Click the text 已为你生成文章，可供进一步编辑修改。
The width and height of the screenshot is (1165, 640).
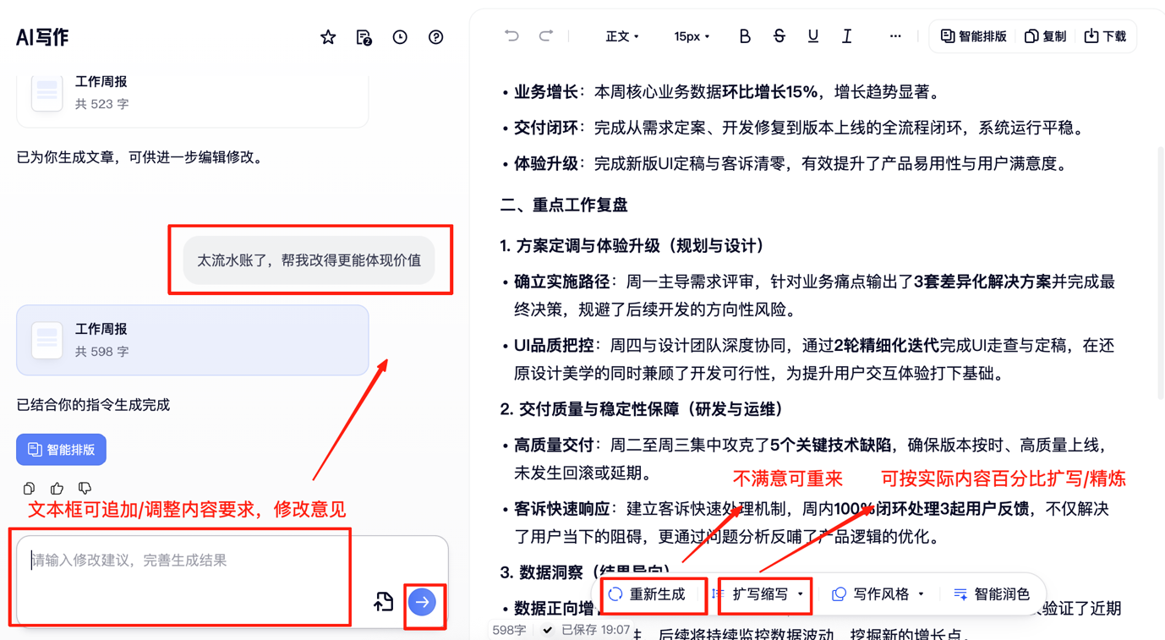(x=140, y=157)
